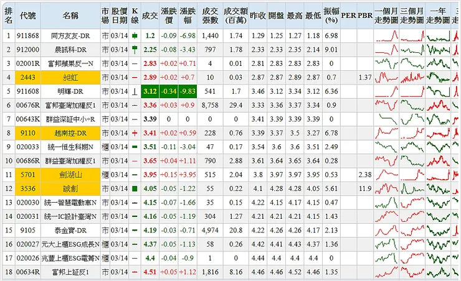Click highlighted stock code 5701
This screenshot has height=281, width=461.
tap(27, 175)
